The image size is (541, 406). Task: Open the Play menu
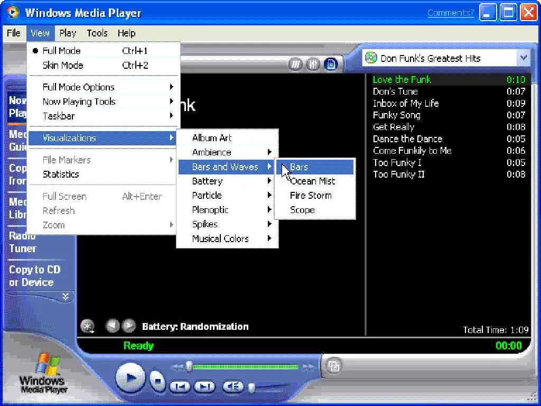pos(68,33)
